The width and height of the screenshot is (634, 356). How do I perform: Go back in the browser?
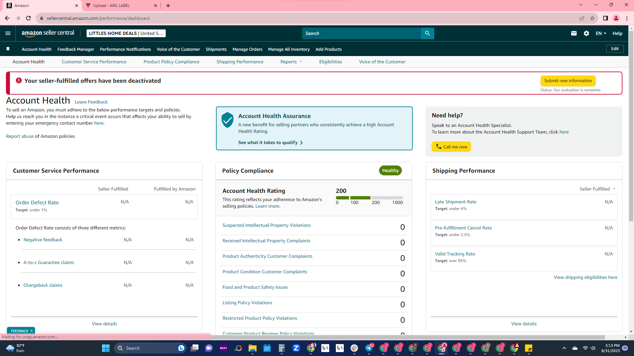pos(7,18)
